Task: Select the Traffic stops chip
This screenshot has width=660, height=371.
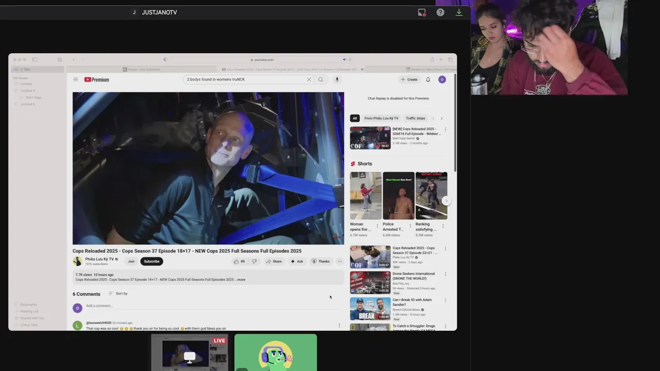Action: (x=416, y=119)
